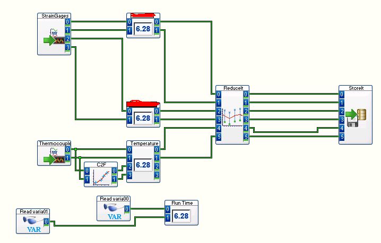The height and width of the screenshot is (243, 381).
Task: Click the Temperature module 6.28 display
Action: pyautogui.click(x=143, y=165)
